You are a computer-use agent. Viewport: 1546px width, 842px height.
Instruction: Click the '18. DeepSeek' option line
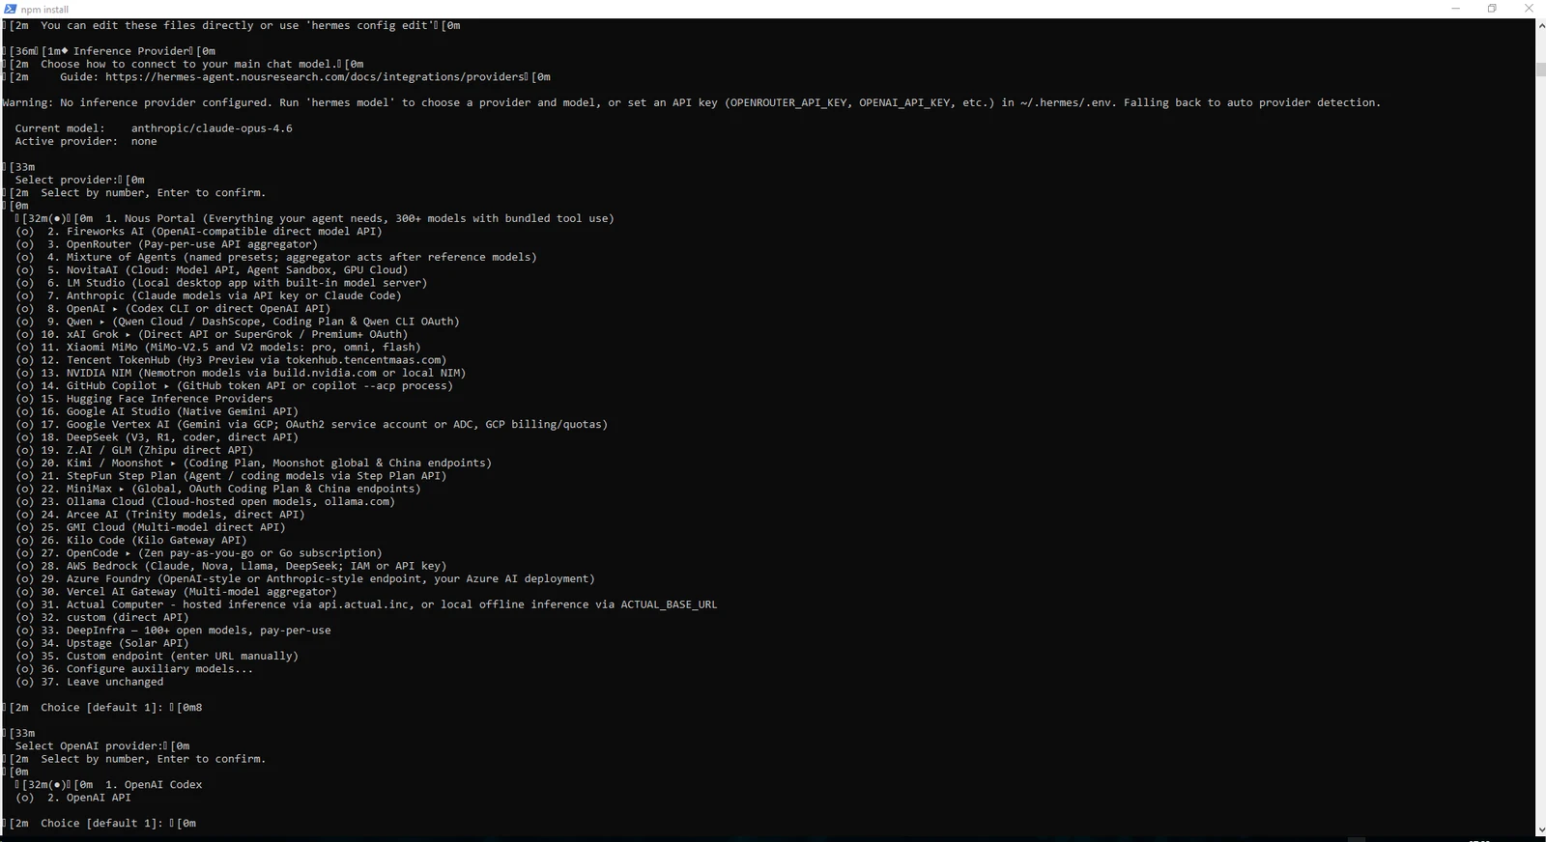click(157, 437)
